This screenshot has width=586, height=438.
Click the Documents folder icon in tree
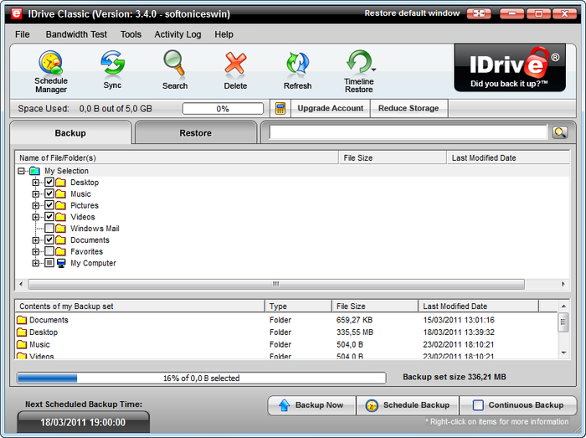[x=60, y=240]
